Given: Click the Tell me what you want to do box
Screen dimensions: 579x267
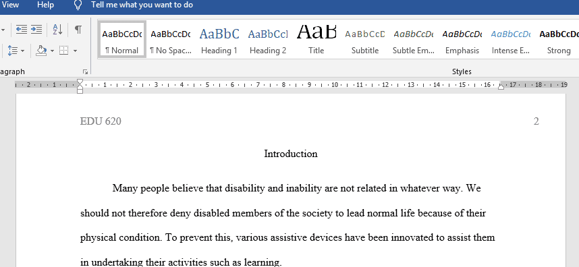Looking at the screenshot, I should pos(142,5).
